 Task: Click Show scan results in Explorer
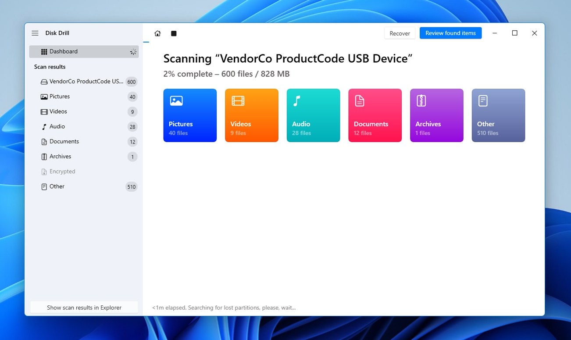(84, 308)
